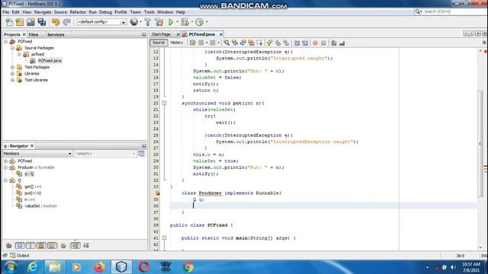Image resolution: width=488 pixels, height=274 pixels.
Task: Click Sort by Source icon in Navigator
Action: pos(86,245)
